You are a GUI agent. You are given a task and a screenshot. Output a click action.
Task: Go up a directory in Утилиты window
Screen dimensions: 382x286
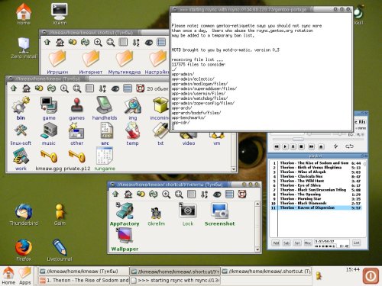coord(115,194)
